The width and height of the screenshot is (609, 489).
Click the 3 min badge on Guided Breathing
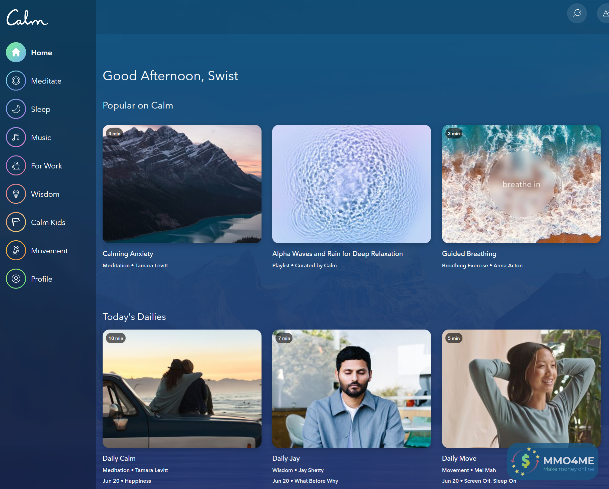[x=454, y=133]
